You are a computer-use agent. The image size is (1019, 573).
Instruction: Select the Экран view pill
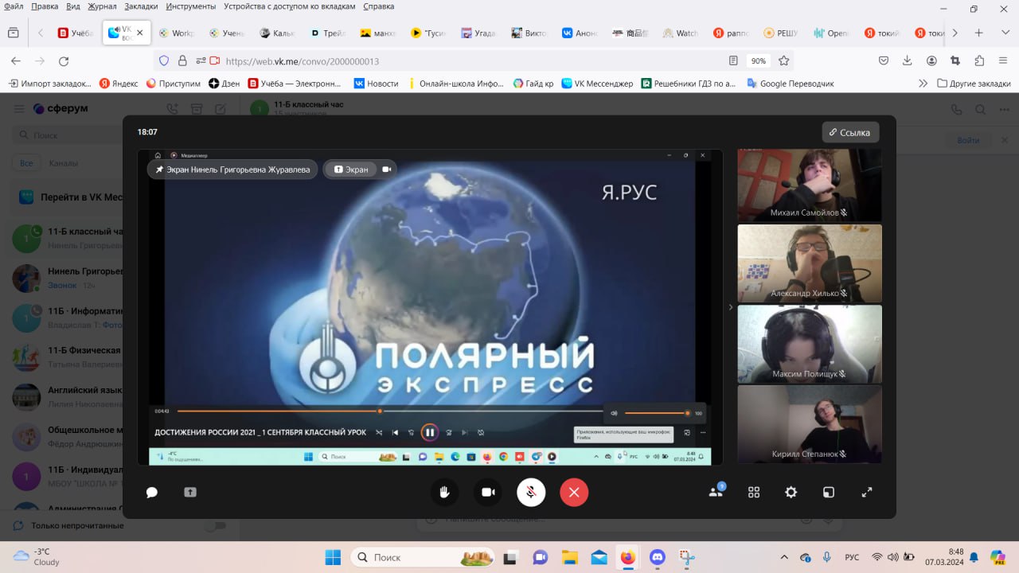pyautogui.click(x=351, y=170)
